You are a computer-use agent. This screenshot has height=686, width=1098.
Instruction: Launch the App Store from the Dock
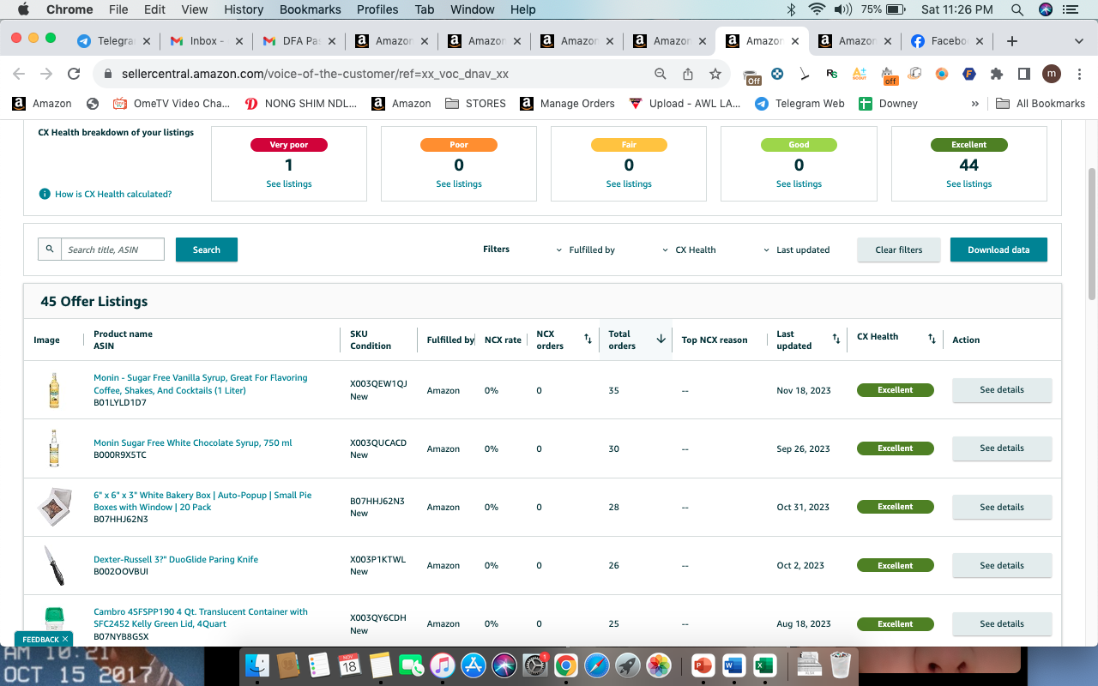[x=474, y=665]
